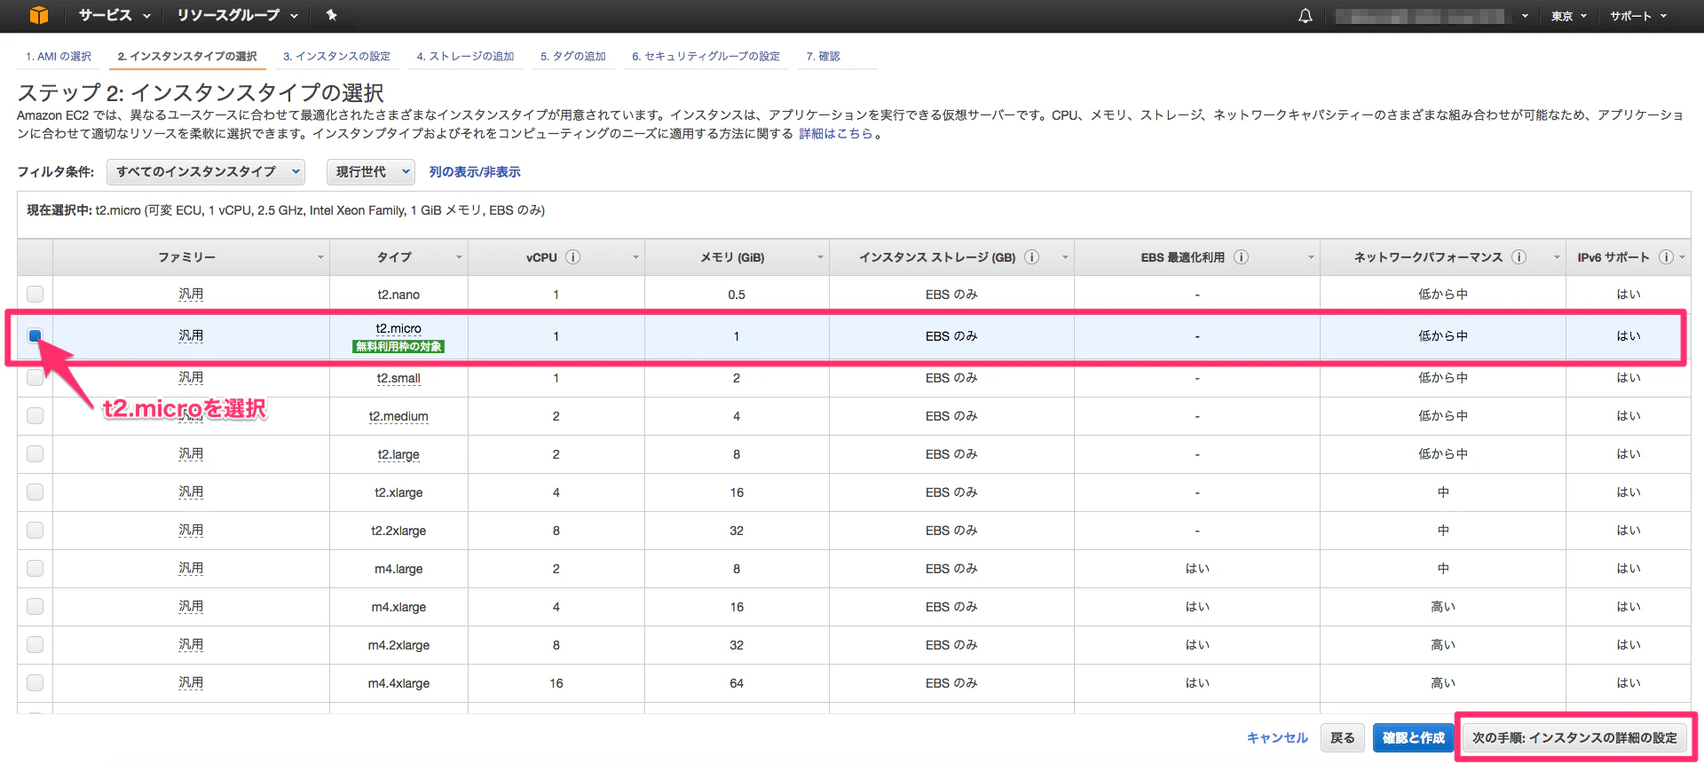Open the 現行世代 generation dropdown
Screen dimensions: 1704x764
pos(371,172)
